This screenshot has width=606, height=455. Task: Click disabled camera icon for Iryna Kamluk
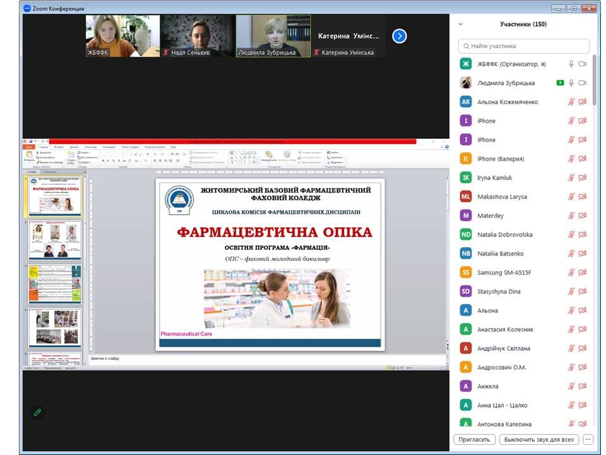[583, 178]
